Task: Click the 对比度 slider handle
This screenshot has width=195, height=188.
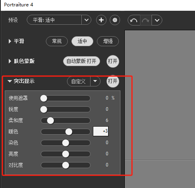Action: 65,165
